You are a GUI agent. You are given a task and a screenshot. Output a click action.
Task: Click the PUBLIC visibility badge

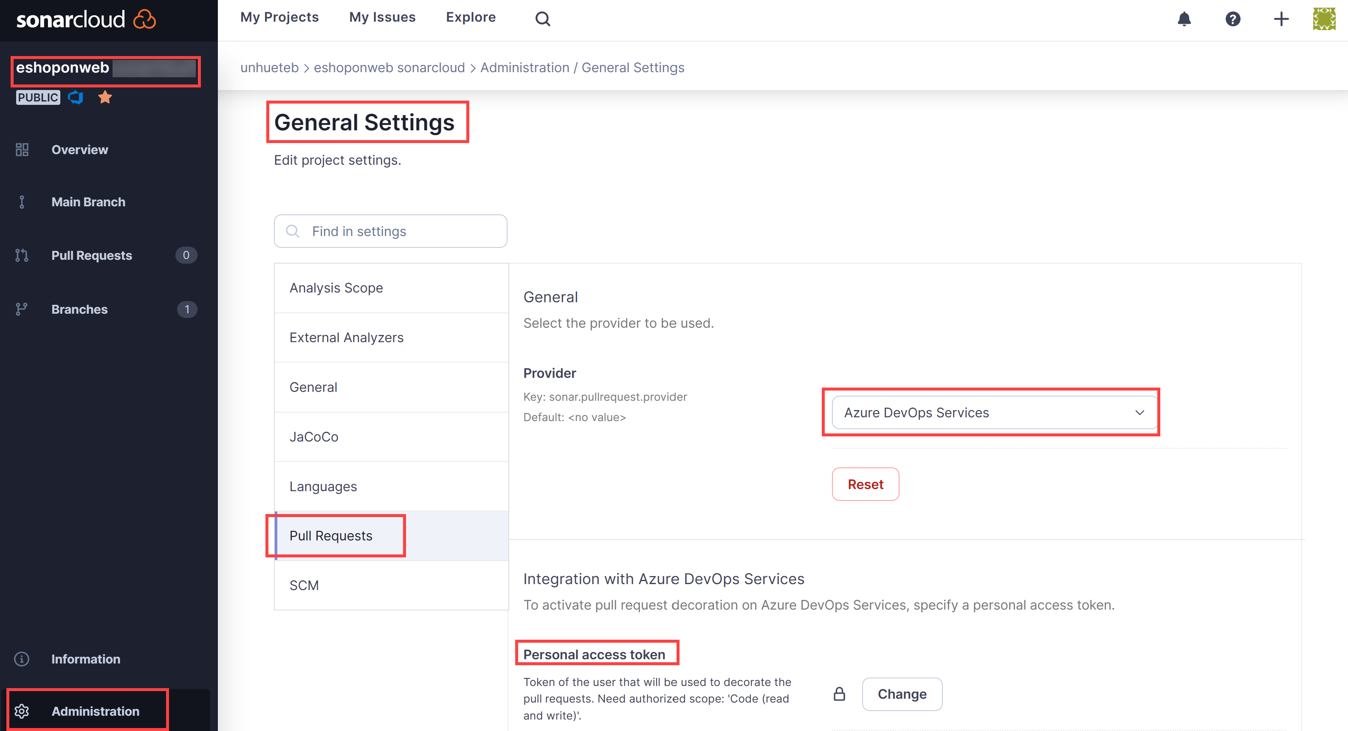pyautogui.click(x=38, y=97)
